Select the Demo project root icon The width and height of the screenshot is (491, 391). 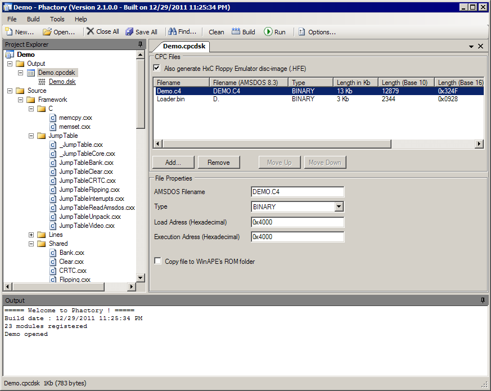tap(10, 55)
